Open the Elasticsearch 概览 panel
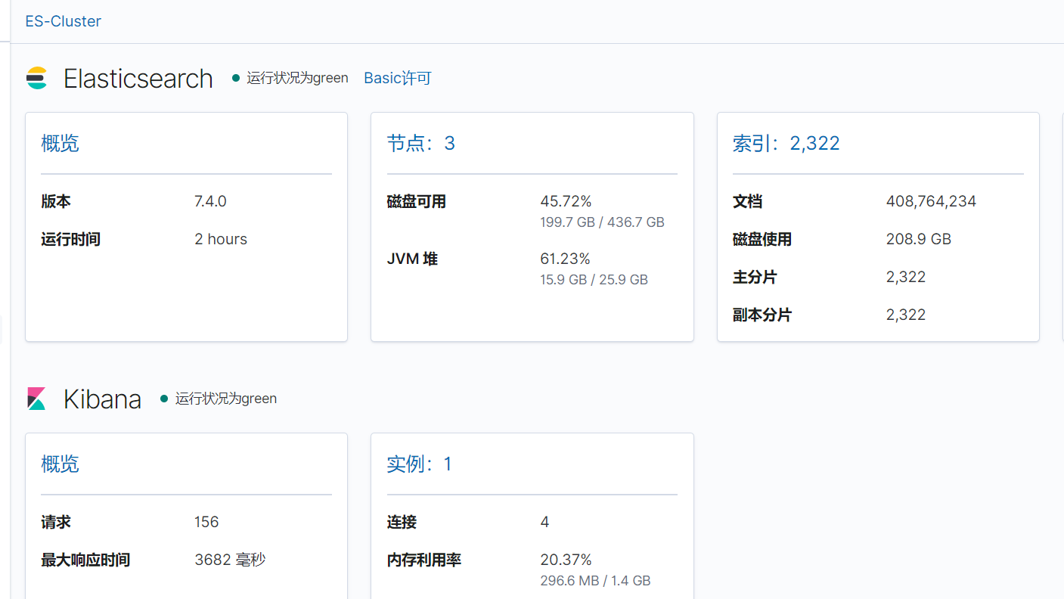This screenshot has width=1064, height=599. pos(60,143)
